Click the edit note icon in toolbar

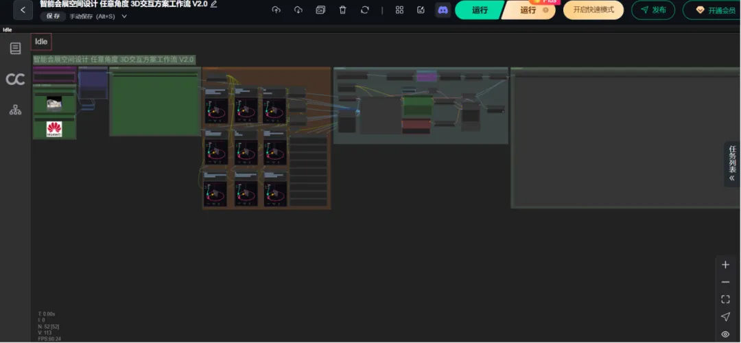tap(421, 10)
